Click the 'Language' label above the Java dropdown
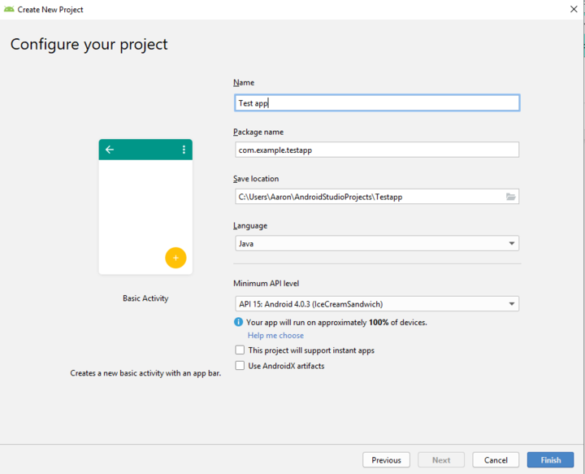585x474 pixels. [250, 226]
